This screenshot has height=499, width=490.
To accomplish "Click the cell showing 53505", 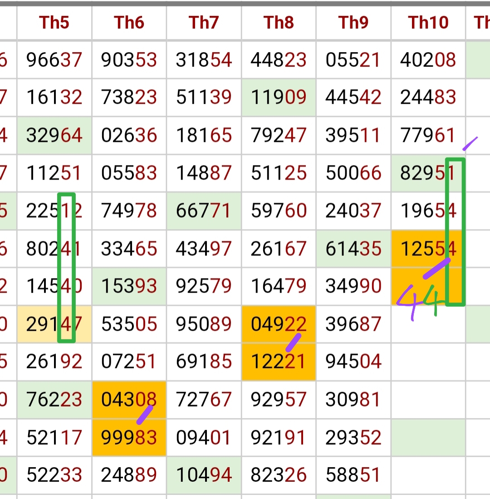I will (x=129, y=324).
